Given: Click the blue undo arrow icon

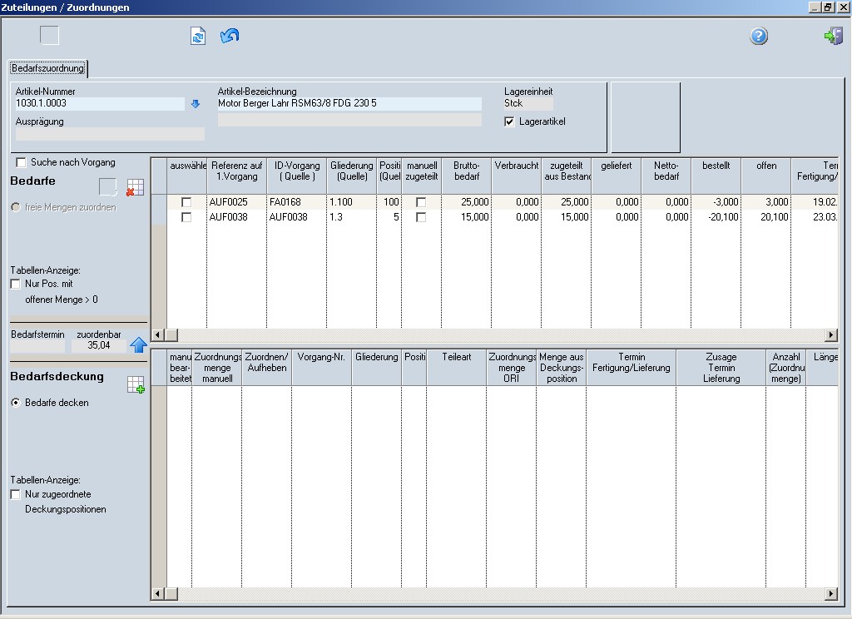Looking at the screenshot, I should click(x=230, y=36).
